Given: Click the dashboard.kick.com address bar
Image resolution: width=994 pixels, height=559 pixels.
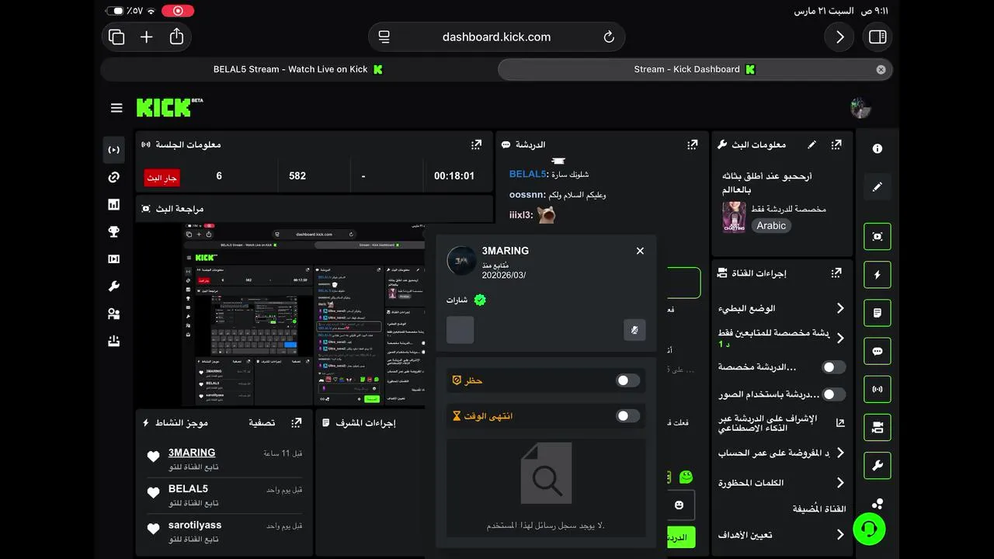Looking at the screenshot, I should coord(496,36).
